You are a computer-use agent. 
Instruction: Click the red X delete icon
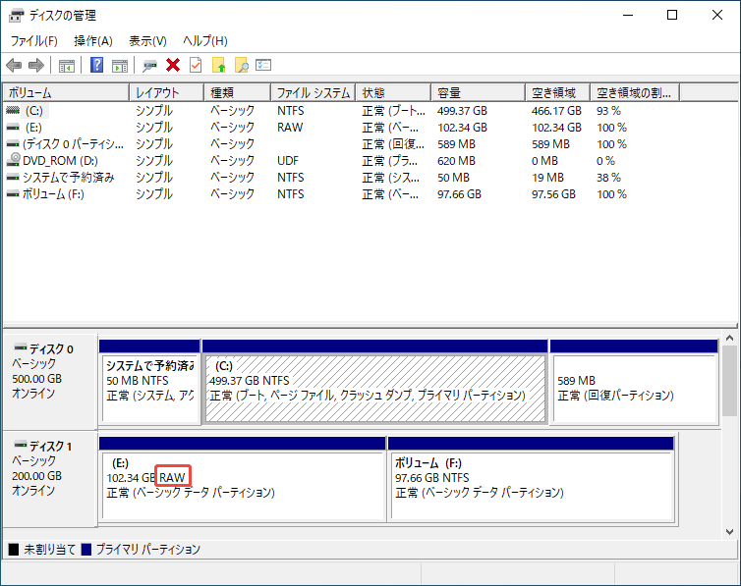[173, 65]
